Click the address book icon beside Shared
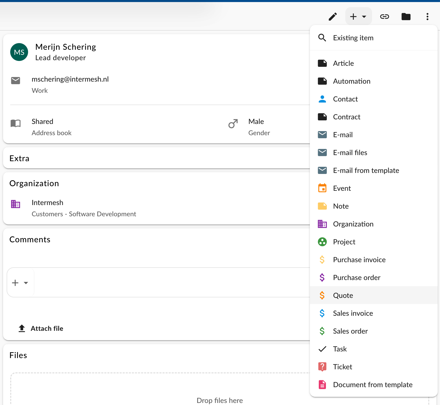The height and width of the screenshot is (405, 440). click(x=16, y=123)
